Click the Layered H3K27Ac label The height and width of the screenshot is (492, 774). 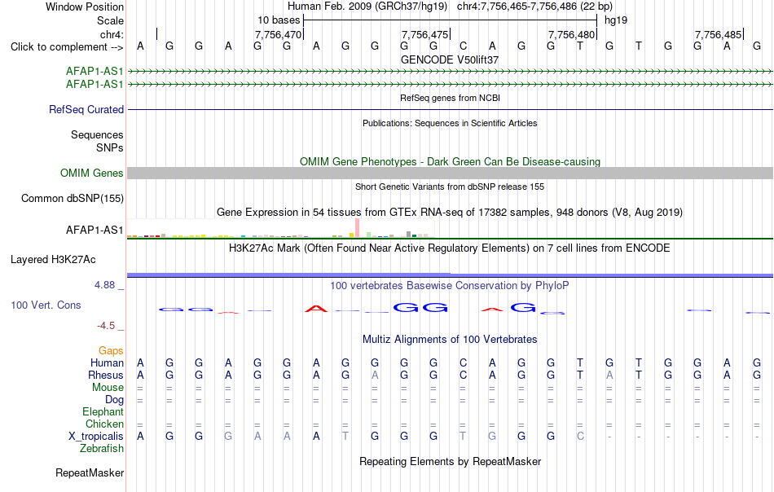pyautogui.click(x=53, y=260)
